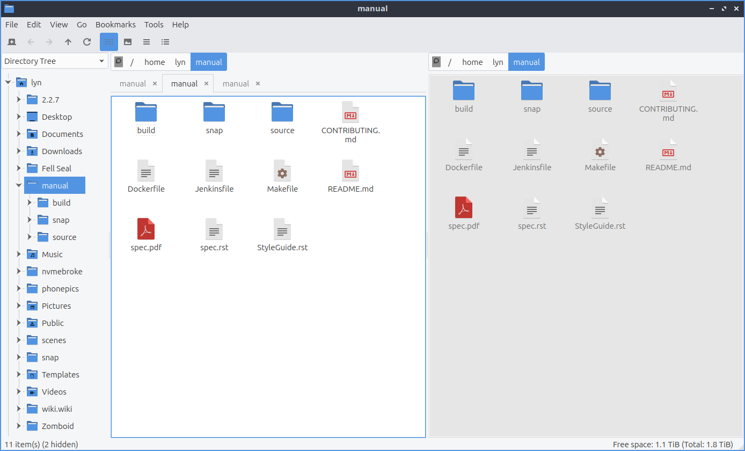Expand the Documents folder in the tree
This screenshot has height=451, width=745.
click(x=19, y=134)
